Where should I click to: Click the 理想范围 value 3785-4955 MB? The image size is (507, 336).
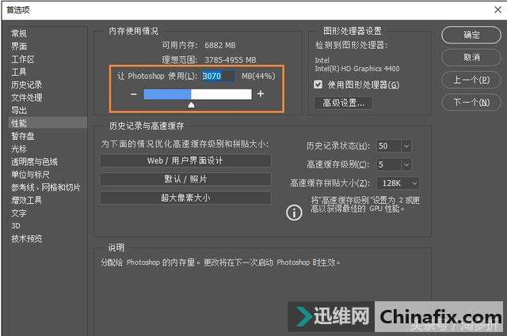(231, 60)
